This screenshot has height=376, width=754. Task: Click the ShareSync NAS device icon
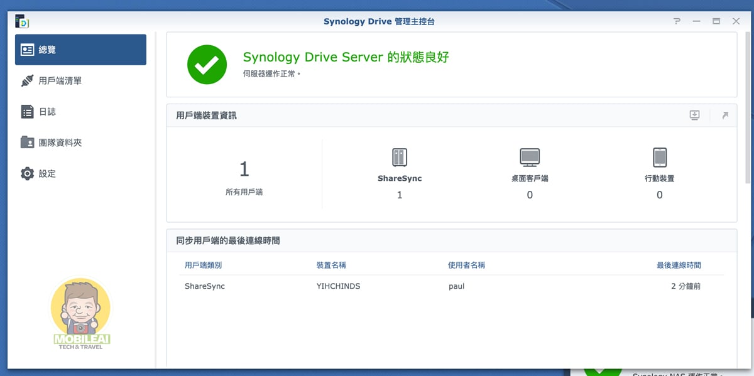click(x=400, y=157)
